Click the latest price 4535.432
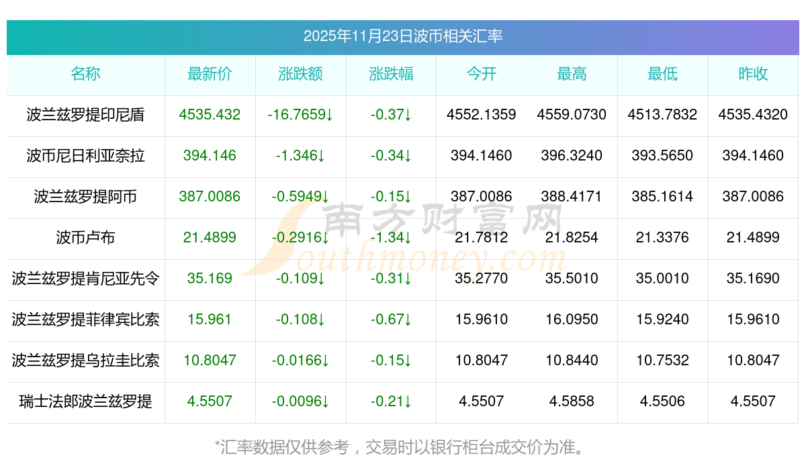Viewport: 806px width, 468px height. [210, 115]
